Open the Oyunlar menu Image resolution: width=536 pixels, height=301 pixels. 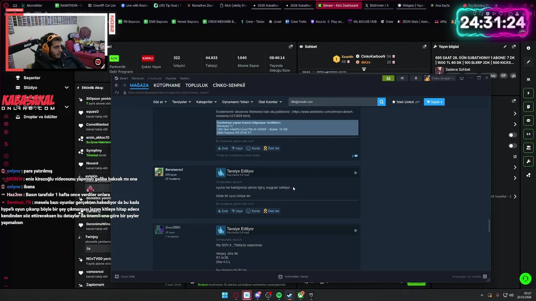click(x=171, y=78)
